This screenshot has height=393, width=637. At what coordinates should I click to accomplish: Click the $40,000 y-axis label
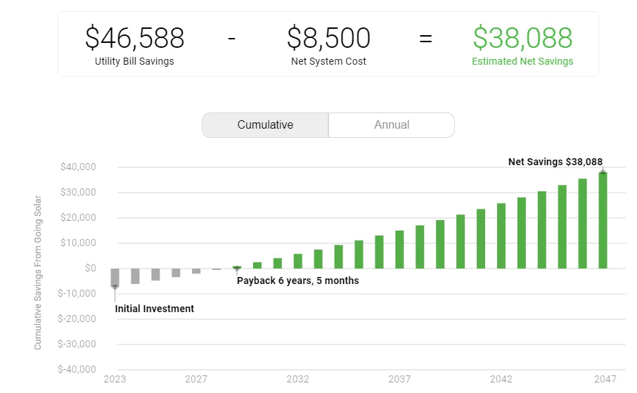click(x=78, y=167)
